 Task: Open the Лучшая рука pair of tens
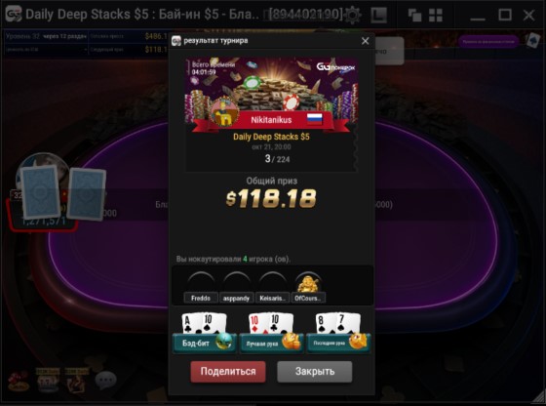tap(271, 333)
